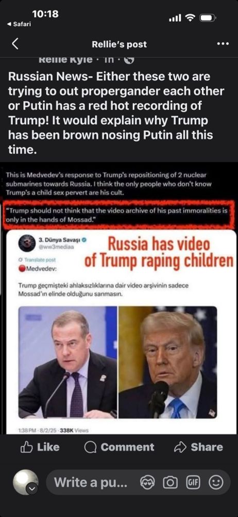Tap the Rellie's post title
This screenshot has height=517, width=238.
pyautogui.click(x=119, y=44)
